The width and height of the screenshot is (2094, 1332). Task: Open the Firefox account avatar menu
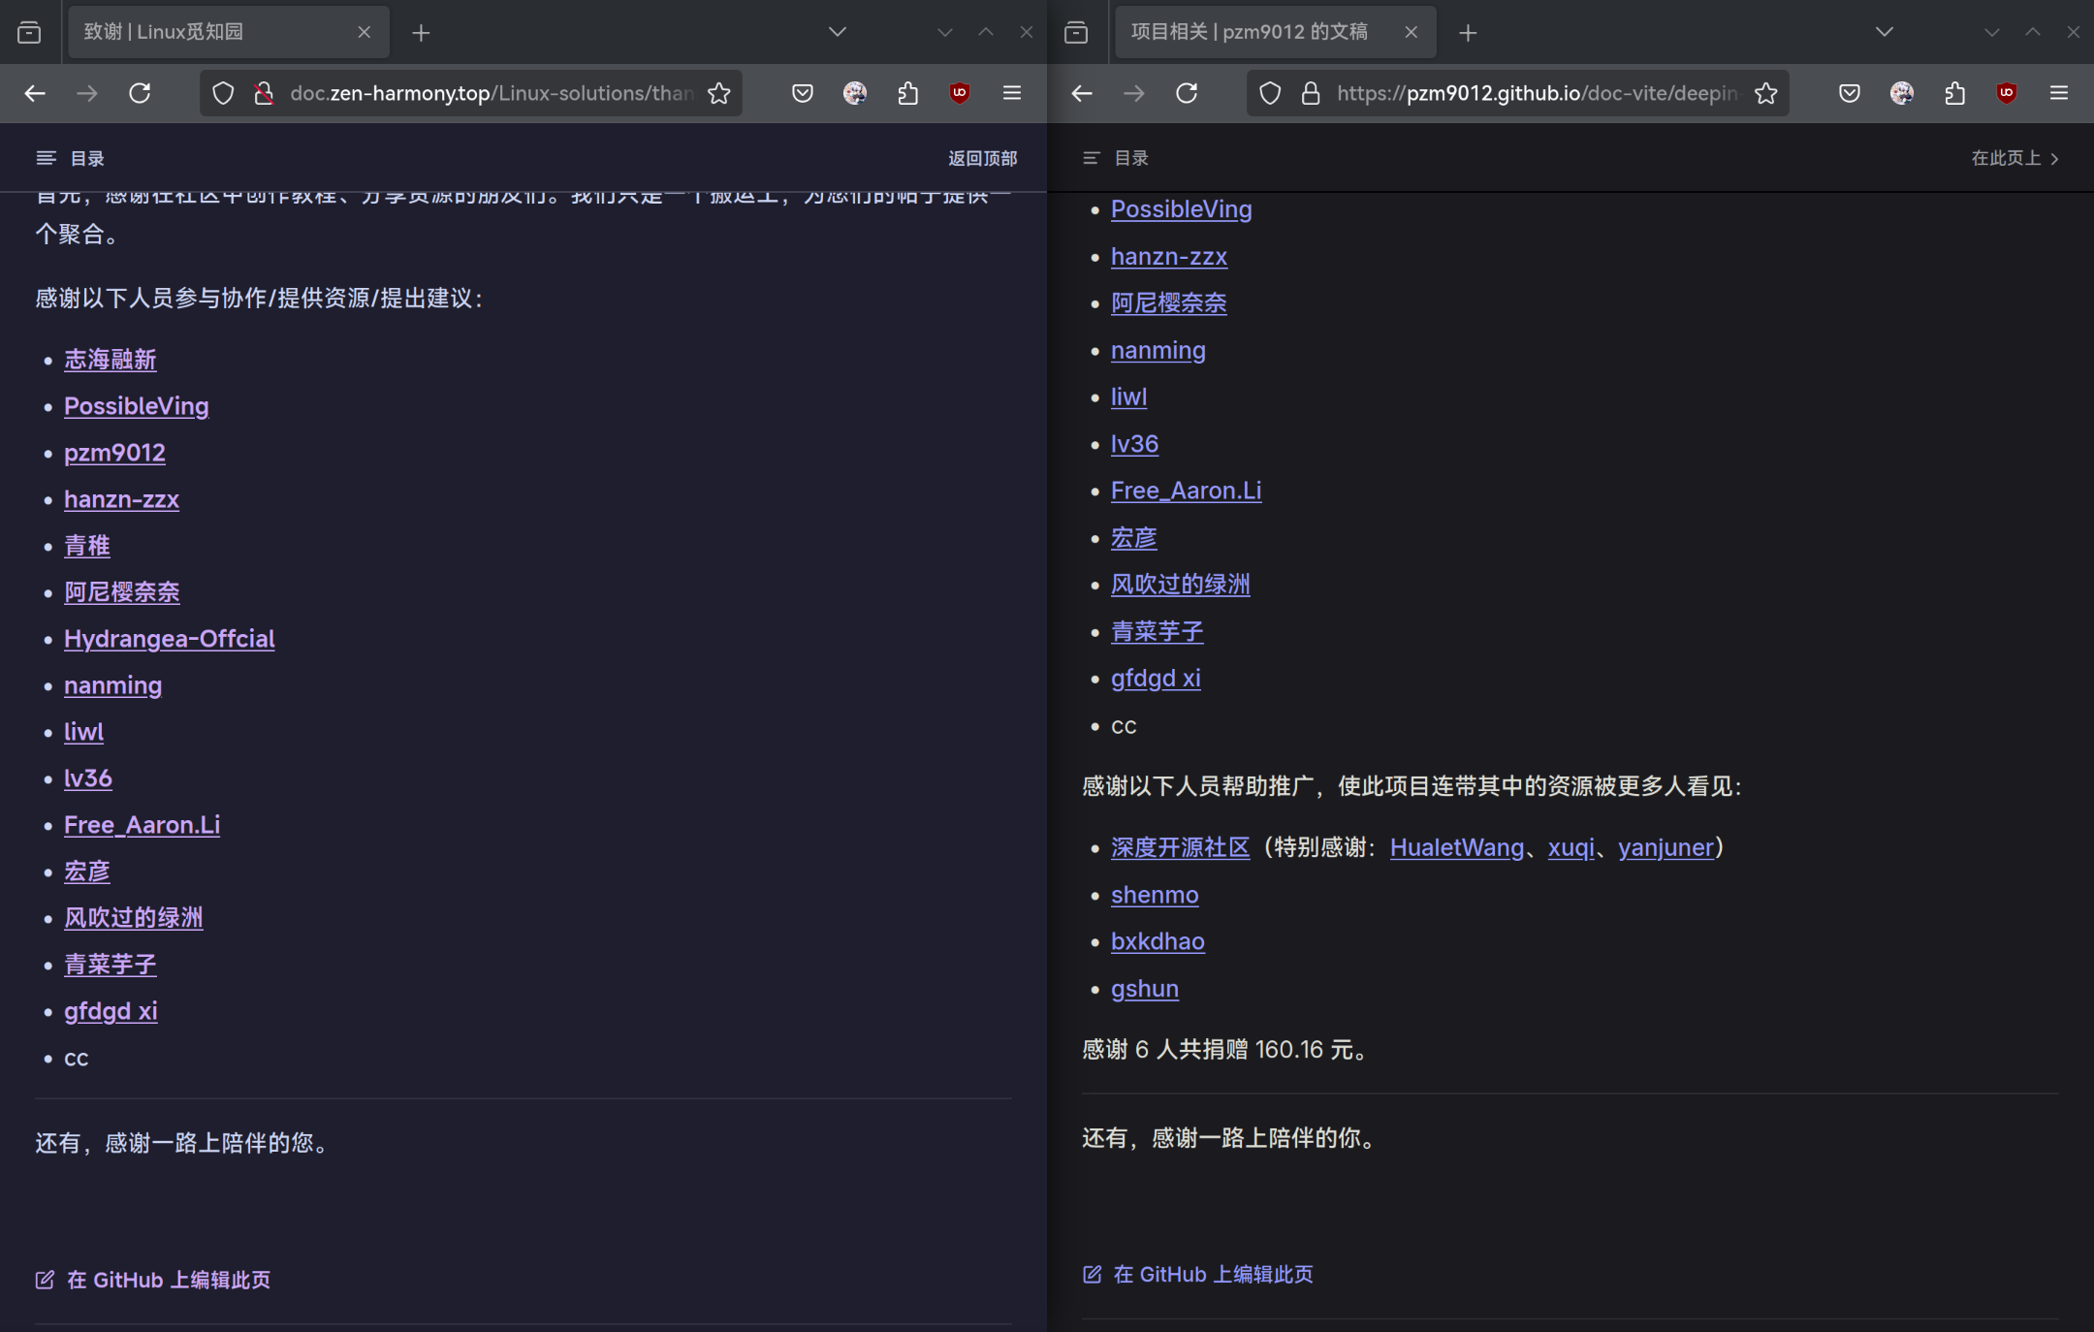point(854,93)
